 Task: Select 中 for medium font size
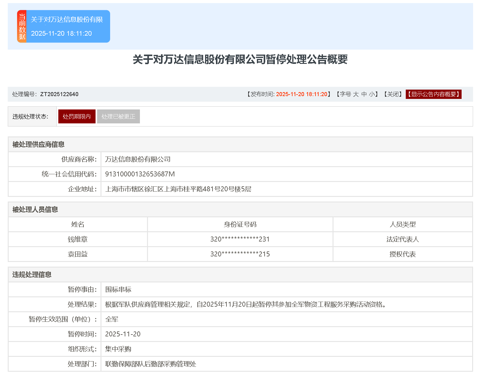point(364,94)
